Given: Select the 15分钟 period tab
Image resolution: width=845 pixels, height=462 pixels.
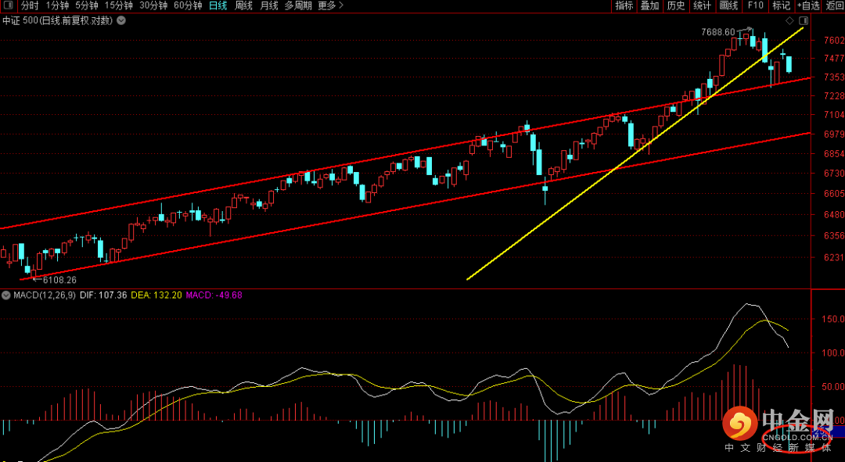Looking at the screenshot, I should [x=119, y=5].
